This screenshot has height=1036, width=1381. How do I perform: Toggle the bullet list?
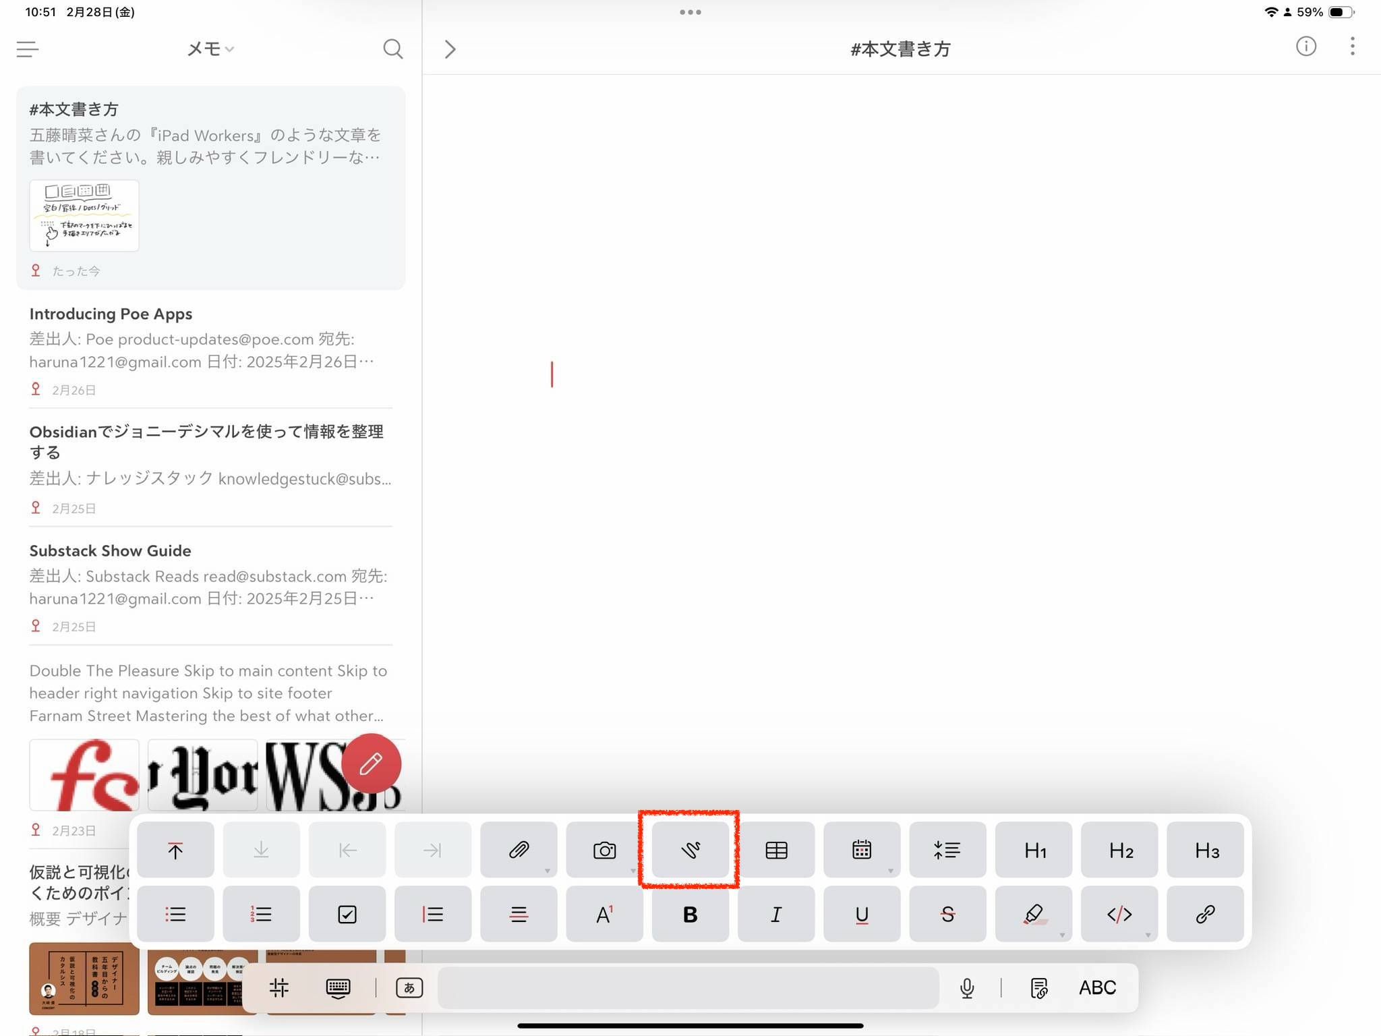point(175,914)
